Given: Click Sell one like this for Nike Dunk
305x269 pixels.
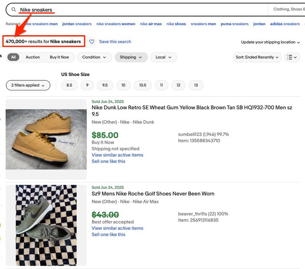Looking at the screenshot, I should [x=108, y=161].
